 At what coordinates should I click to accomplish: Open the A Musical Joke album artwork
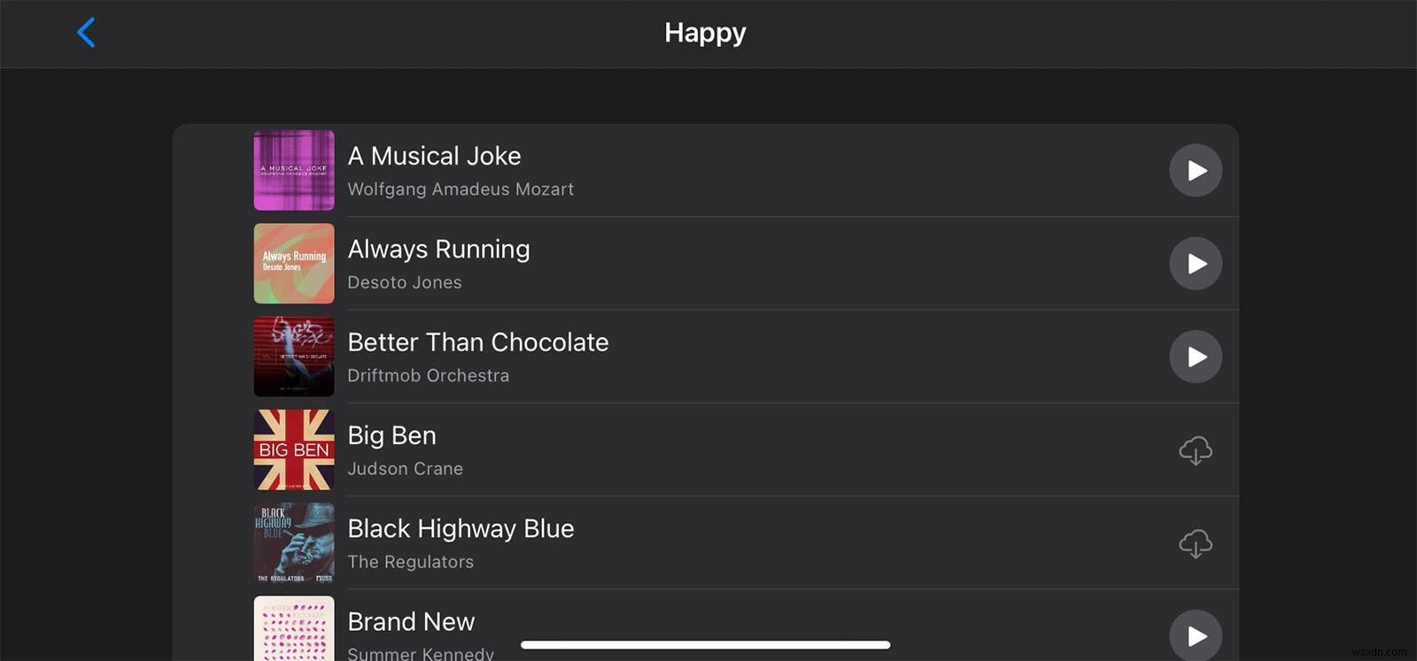tap(293, 170)
